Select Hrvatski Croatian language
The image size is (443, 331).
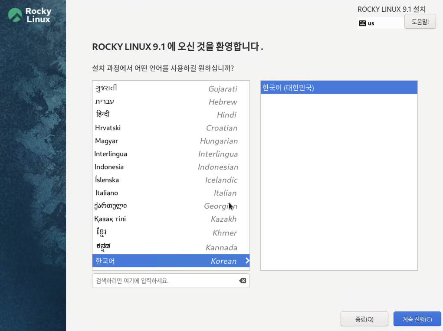(x=171, y=128)
